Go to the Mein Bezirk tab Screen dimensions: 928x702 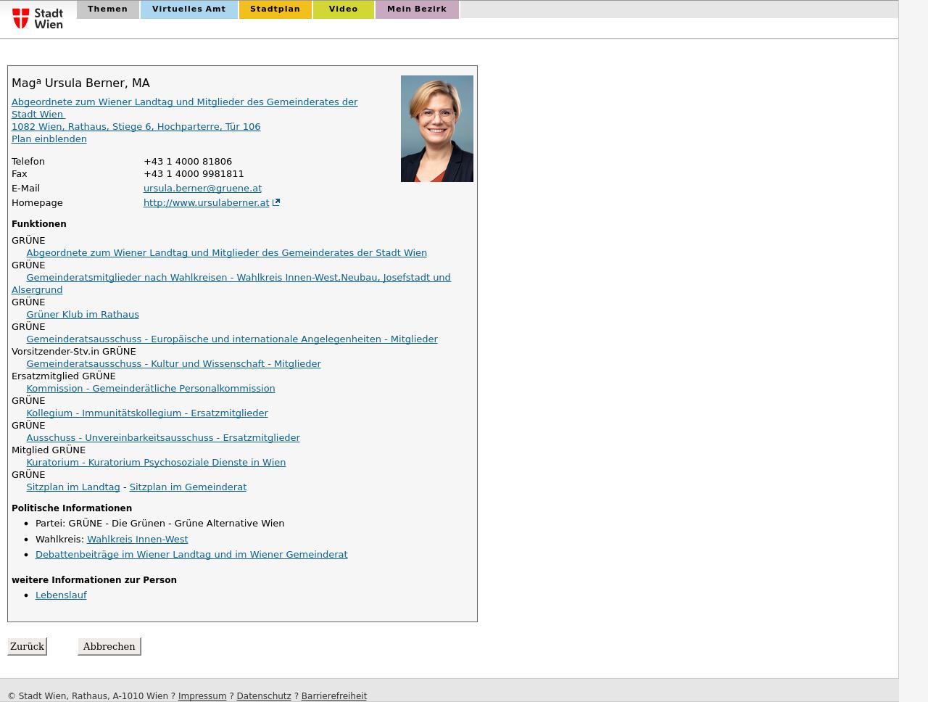(x=417, y=9)
